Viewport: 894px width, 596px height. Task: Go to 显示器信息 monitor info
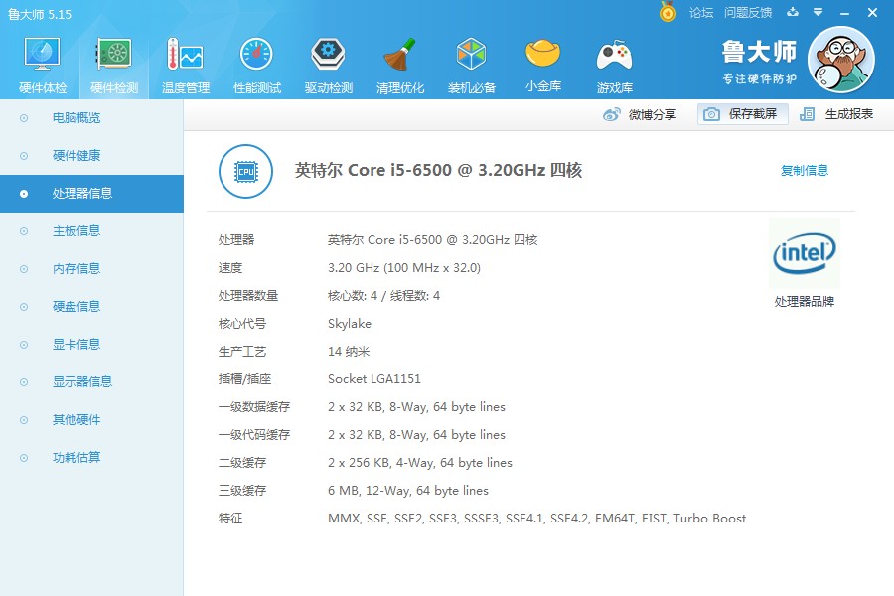91,381
